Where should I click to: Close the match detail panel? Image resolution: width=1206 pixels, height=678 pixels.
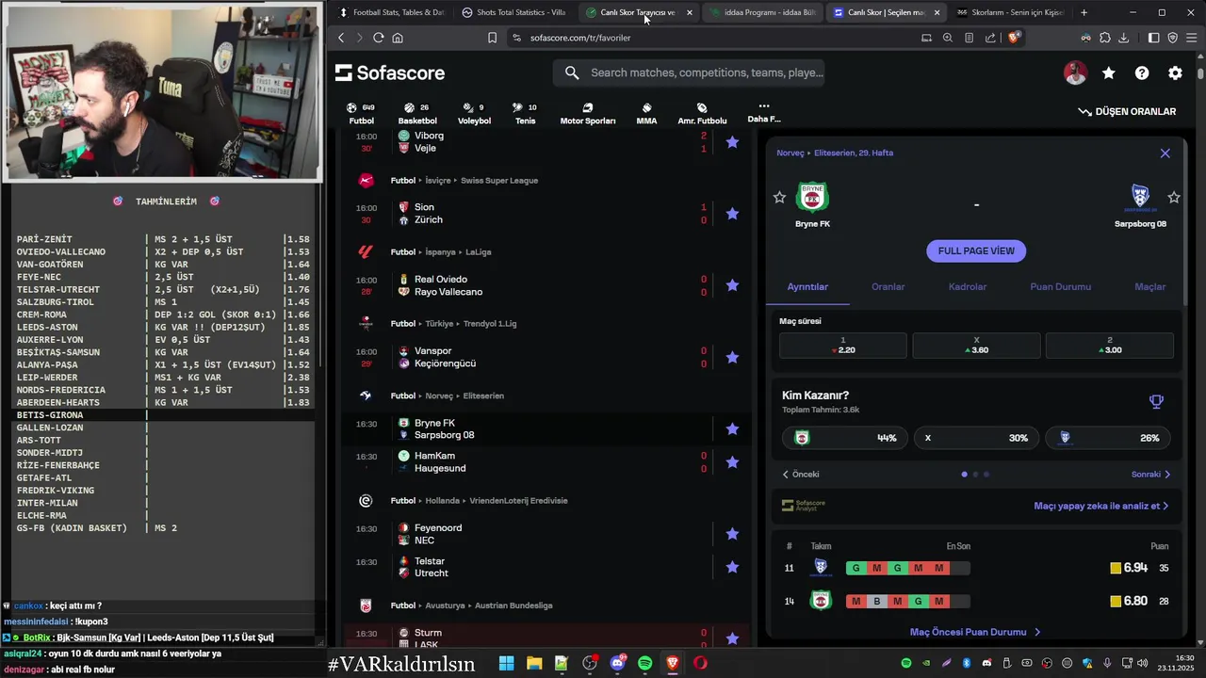tap(1165, 153)
